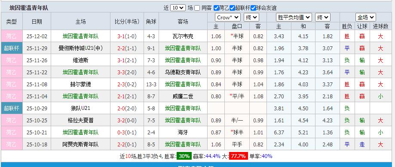Open the 终 dropdown beside Crow*
The height and width of the screenshot is (167, 395).
[251, 17]
